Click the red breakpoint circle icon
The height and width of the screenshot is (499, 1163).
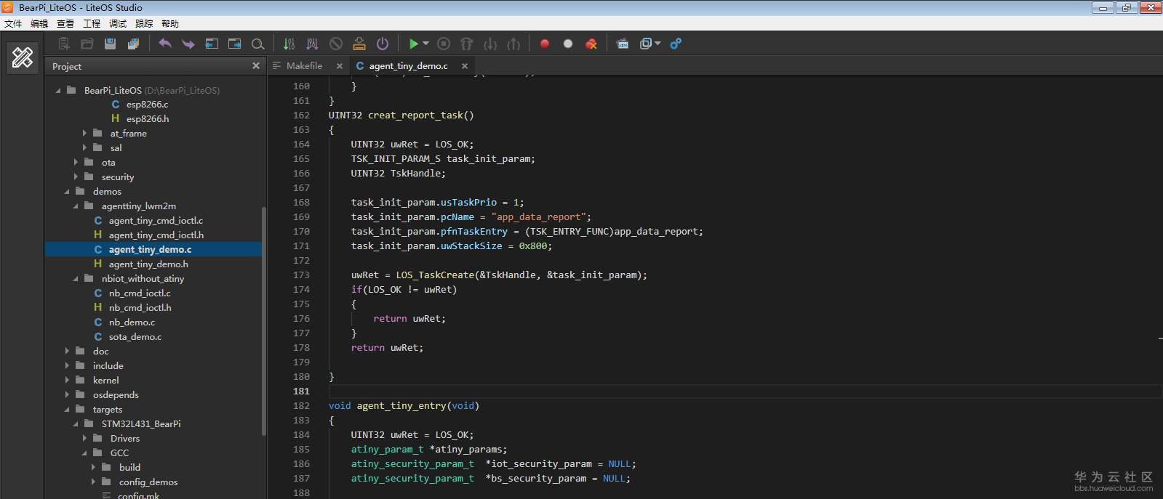click(545, 44)
